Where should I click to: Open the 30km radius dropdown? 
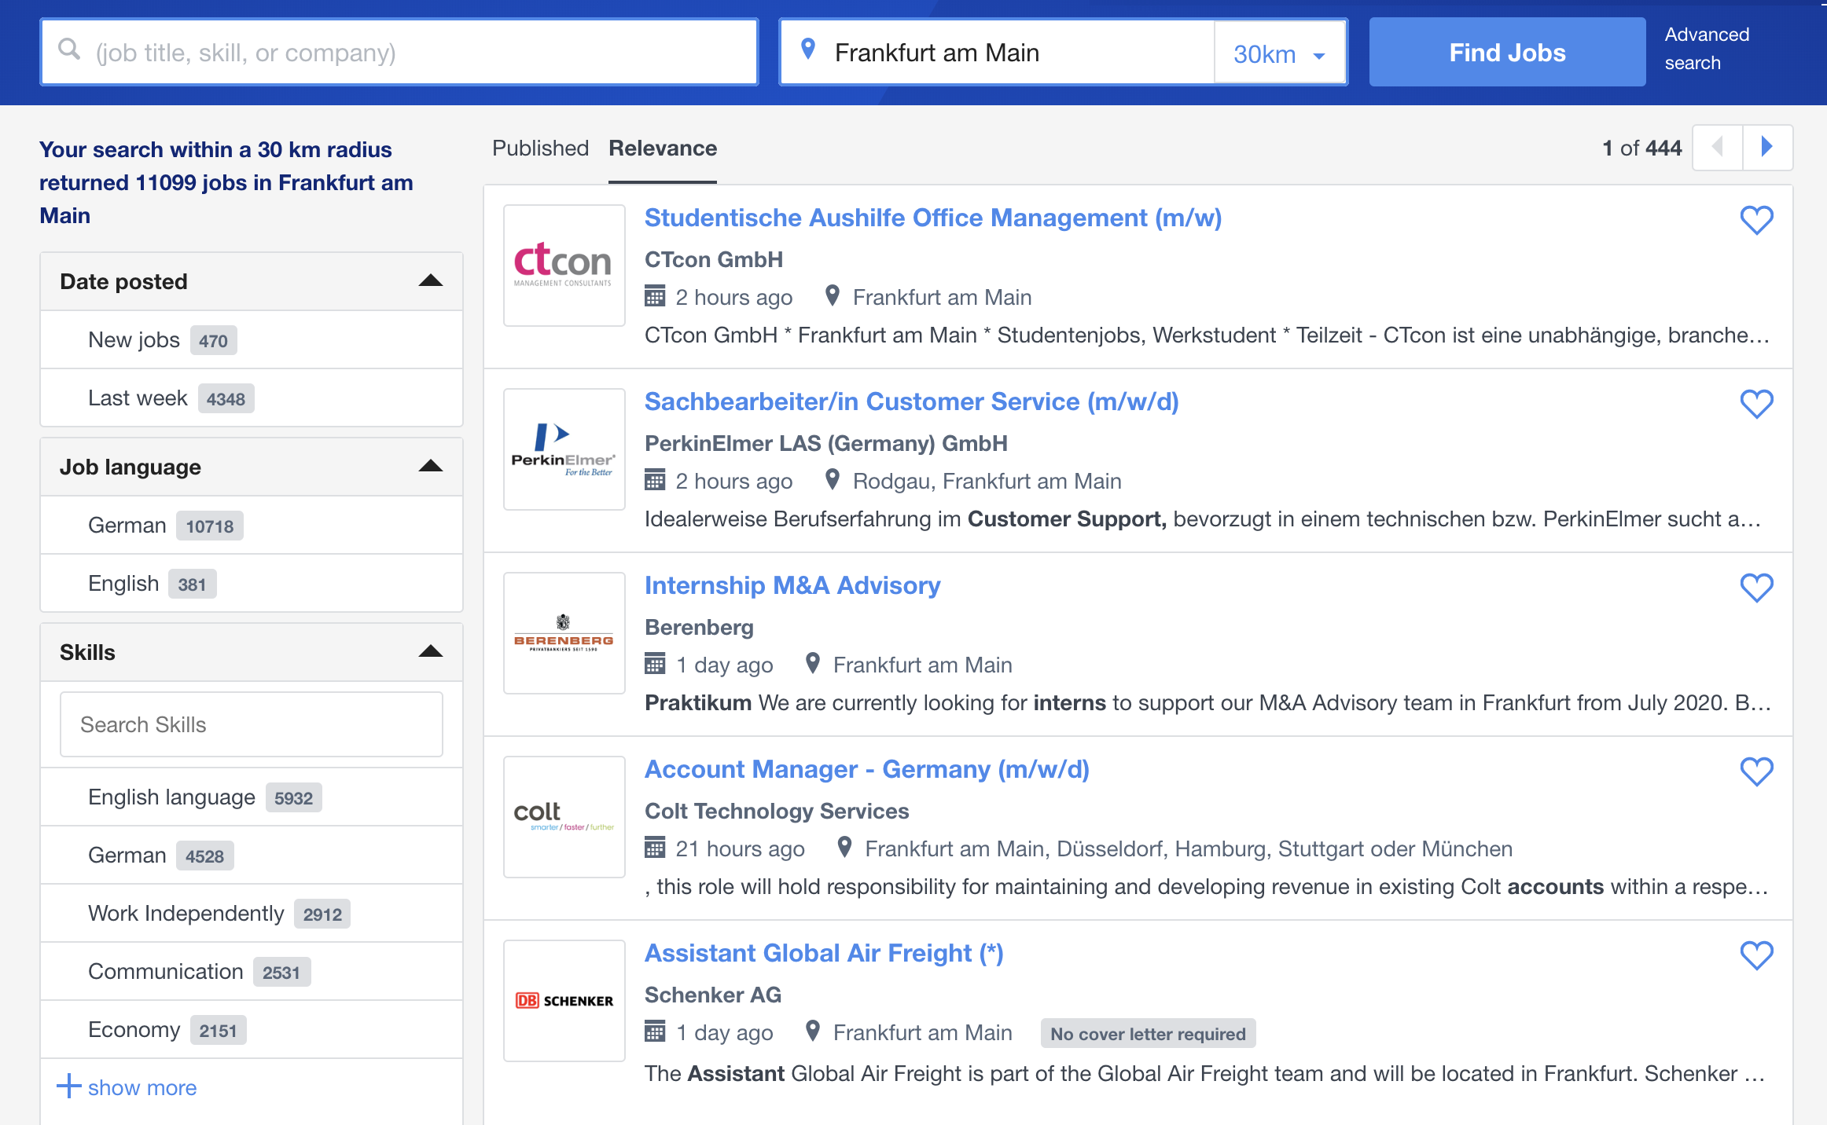1280,53
